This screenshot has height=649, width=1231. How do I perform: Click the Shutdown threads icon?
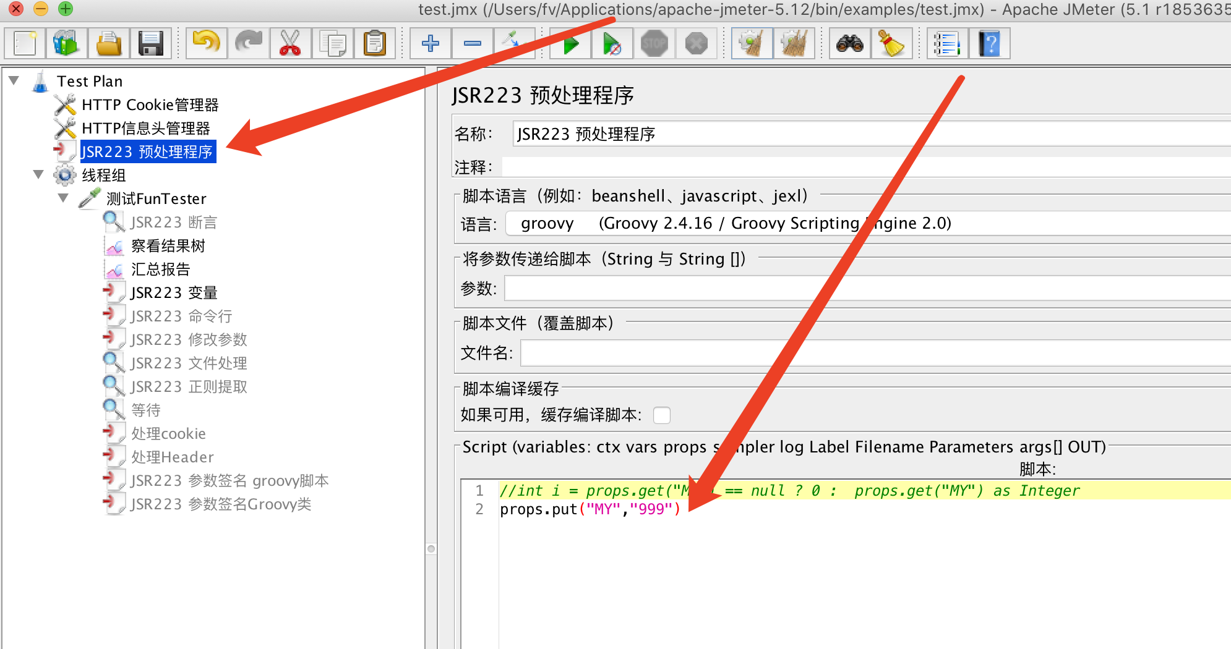(697, 44)
